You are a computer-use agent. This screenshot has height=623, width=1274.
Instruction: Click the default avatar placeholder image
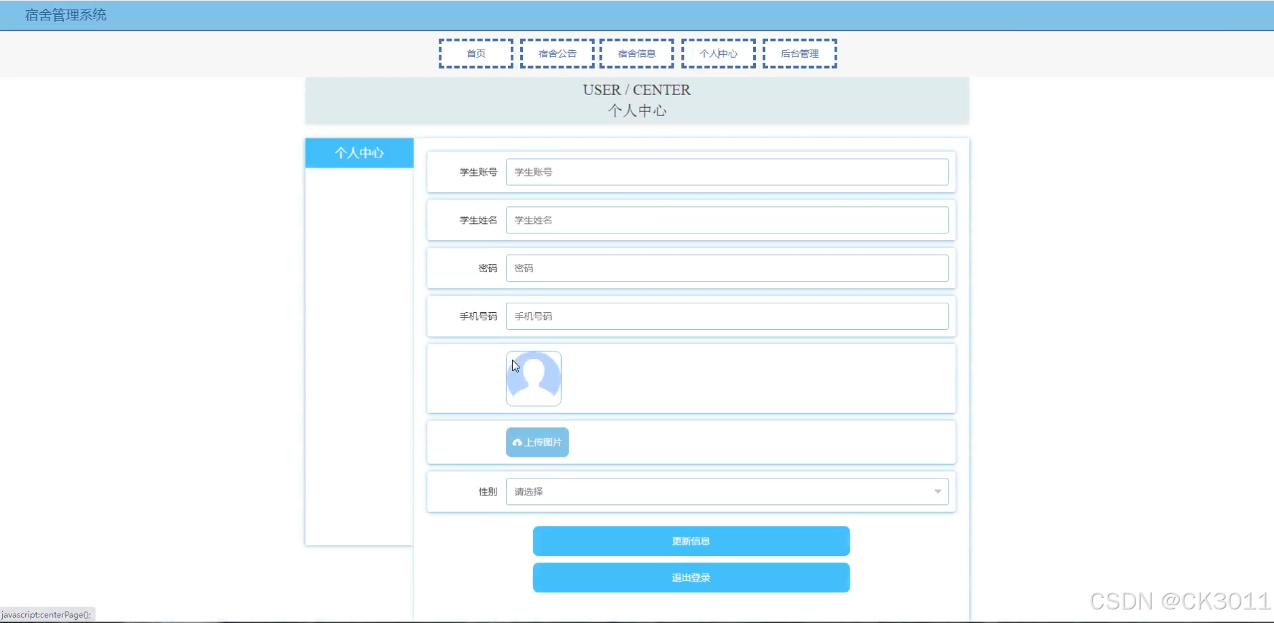pos(534,378)
